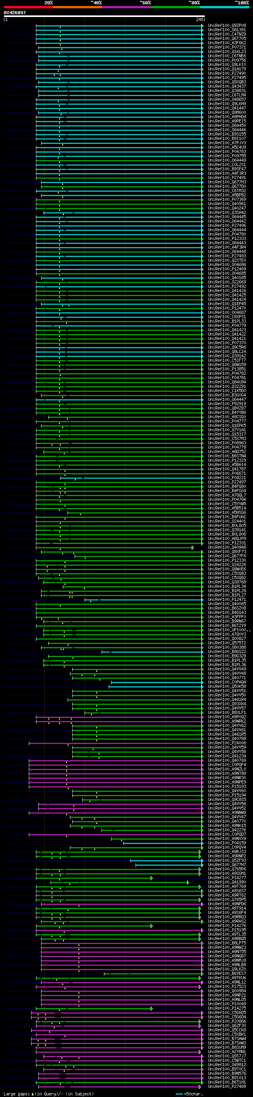Select the UniRef100_A9NQ87 label

coord(227,956)
